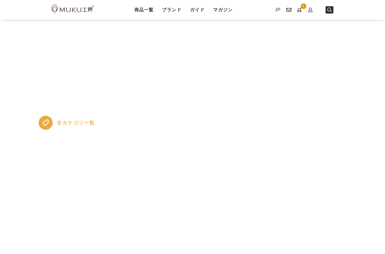Open the JP language selector

278,10
